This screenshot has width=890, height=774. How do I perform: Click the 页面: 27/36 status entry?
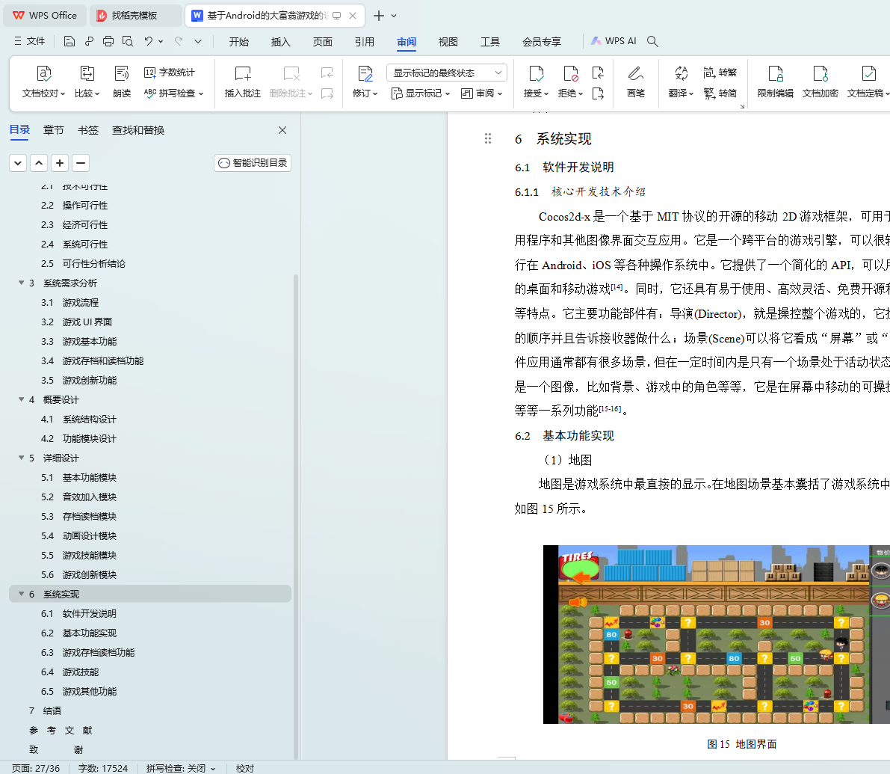click(35, 768)
